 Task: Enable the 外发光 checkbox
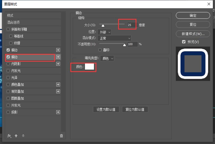click(x=8, y=105)
